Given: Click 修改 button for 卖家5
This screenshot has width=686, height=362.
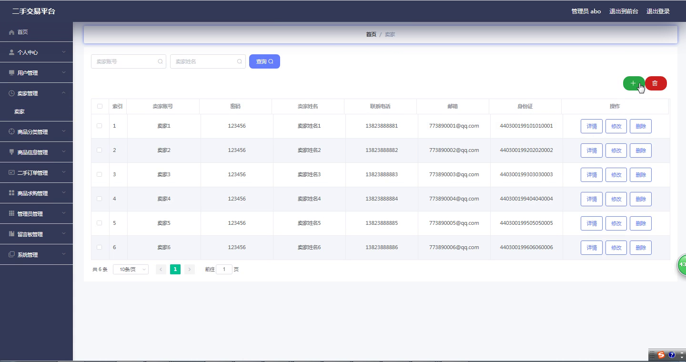Looking at the screenshot, I should pos(616,223).
